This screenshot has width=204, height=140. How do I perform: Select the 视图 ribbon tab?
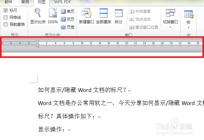click(42, 2)
